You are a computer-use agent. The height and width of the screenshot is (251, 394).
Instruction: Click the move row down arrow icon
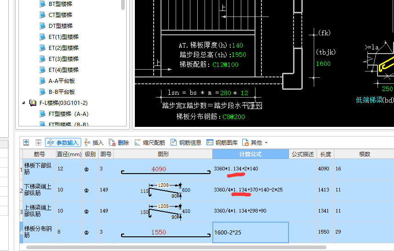click(x=39, y=142)
